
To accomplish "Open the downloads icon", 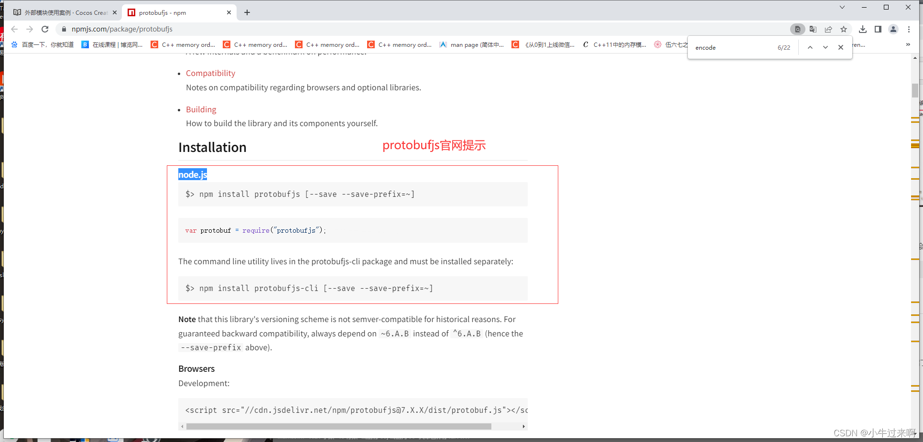I will pos(863,29).
